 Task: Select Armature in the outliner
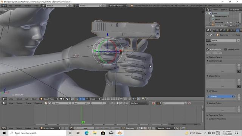pyautogui.click(x=219, y=22)
